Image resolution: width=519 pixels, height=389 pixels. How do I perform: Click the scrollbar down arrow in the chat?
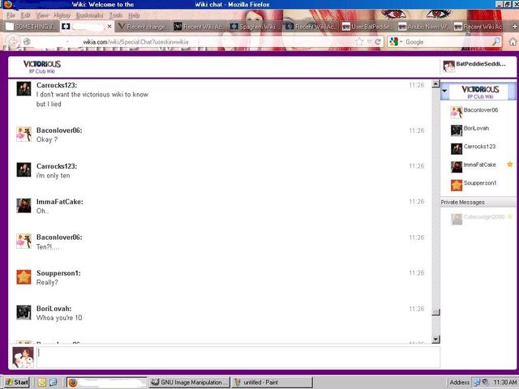[x=436, y=339]
